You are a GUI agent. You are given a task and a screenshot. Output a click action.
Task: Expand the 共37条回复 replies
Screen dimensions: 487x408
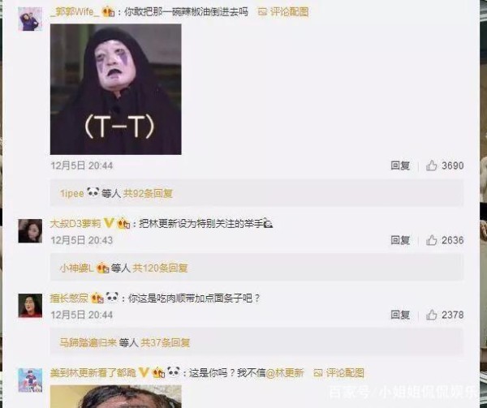[x=166, y=342]
